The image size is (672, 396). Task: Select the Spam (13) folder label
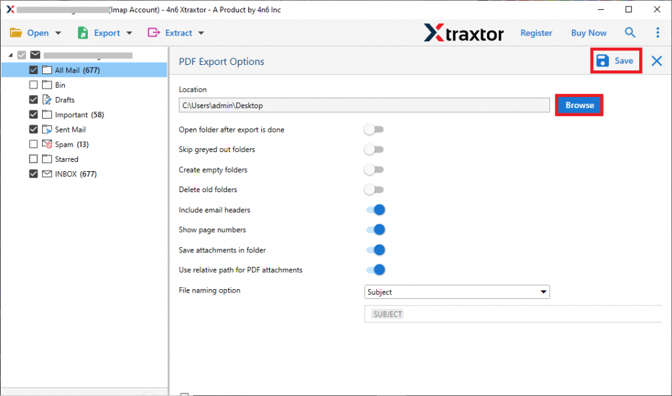point(72,144)
